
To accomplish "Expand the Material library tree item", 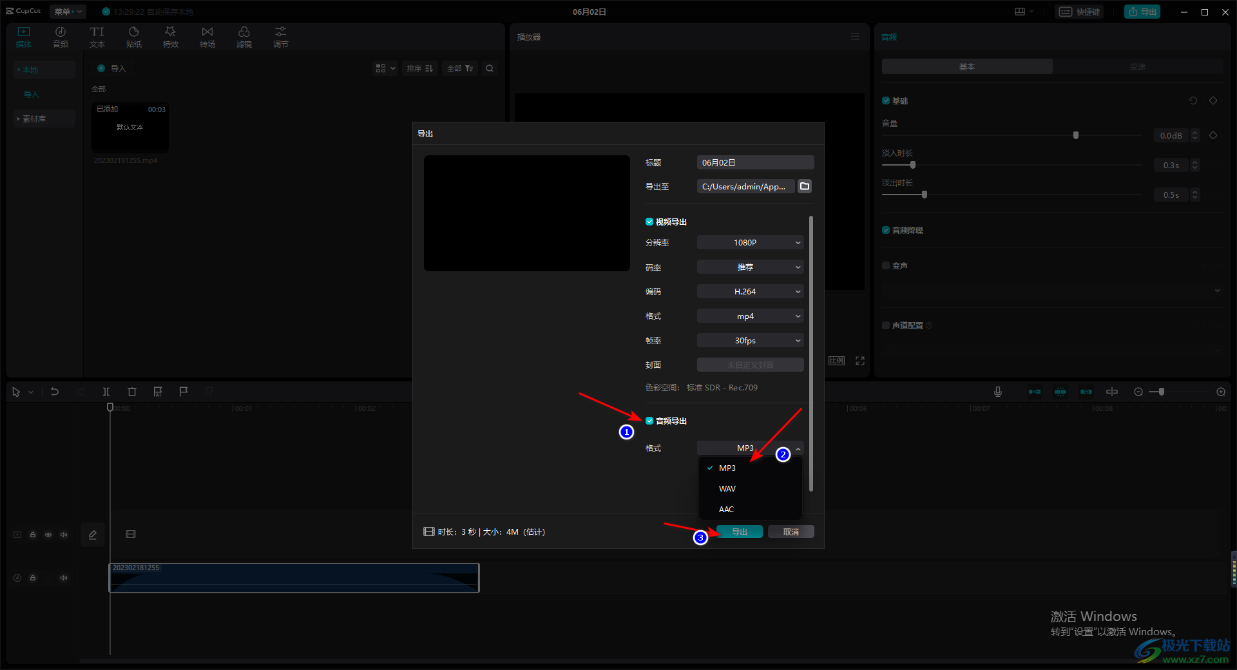I will pyautogui.click(x=44, y=119).
